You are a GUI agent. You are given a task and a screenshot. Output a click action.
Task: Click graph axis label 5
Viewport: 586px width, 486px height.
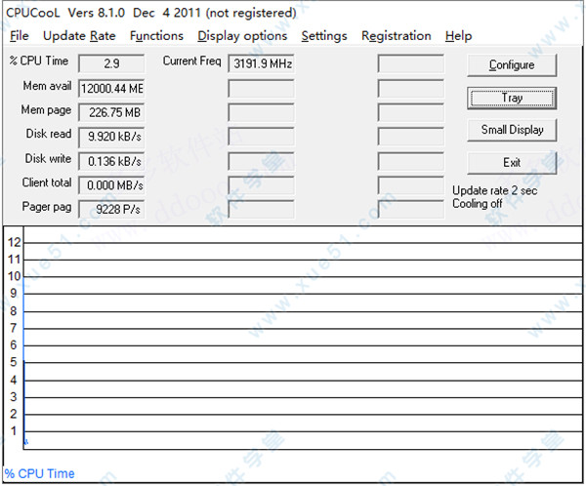pyautogui.click(x=14, y=362)
